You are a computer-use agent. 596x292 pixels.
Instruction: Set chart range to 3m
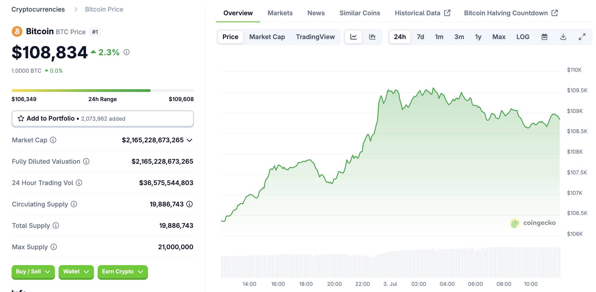tap(459, 37)
